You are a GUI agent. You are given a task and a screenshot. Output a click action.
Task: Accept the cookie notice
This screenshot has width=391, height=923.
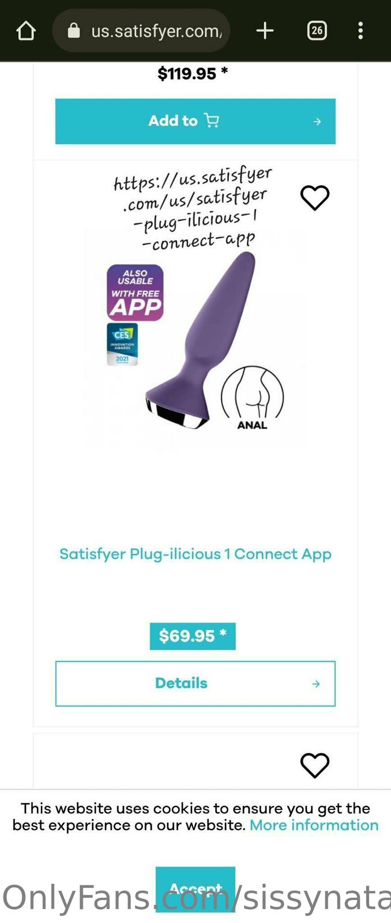point(195,889)
